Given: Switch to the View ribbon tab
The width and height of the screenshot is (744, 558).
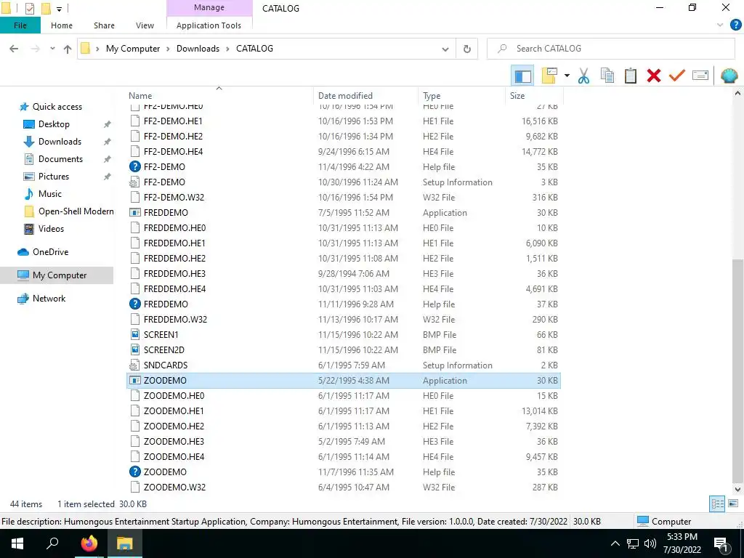Looking at the screenshot, I should pos(145,25).
